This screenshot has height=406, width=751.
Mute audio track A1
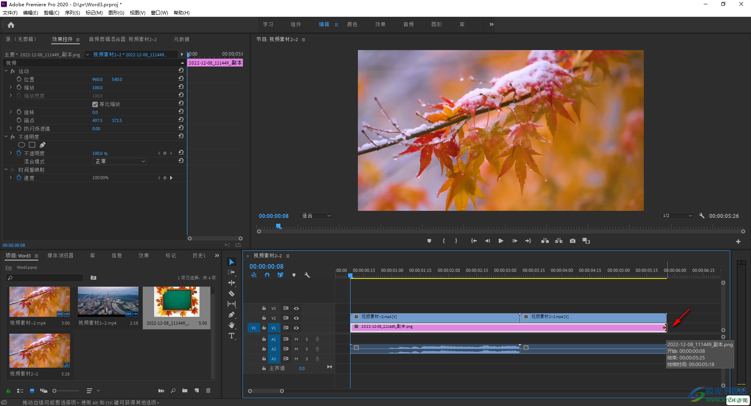(296, 339)
